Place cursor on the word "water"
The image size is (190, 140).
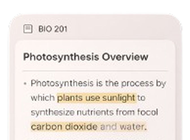(x=131, y=127)
